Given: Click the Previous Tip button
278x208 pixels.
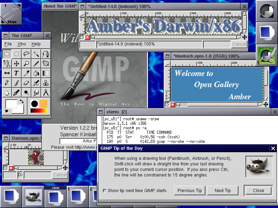Looking at the screenshot, I should (189, 190).
